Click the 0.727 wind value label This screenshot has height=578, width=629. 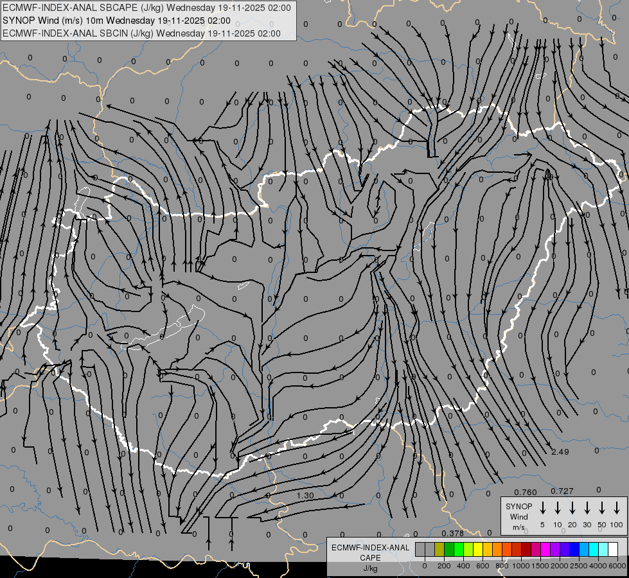point(562,491)
